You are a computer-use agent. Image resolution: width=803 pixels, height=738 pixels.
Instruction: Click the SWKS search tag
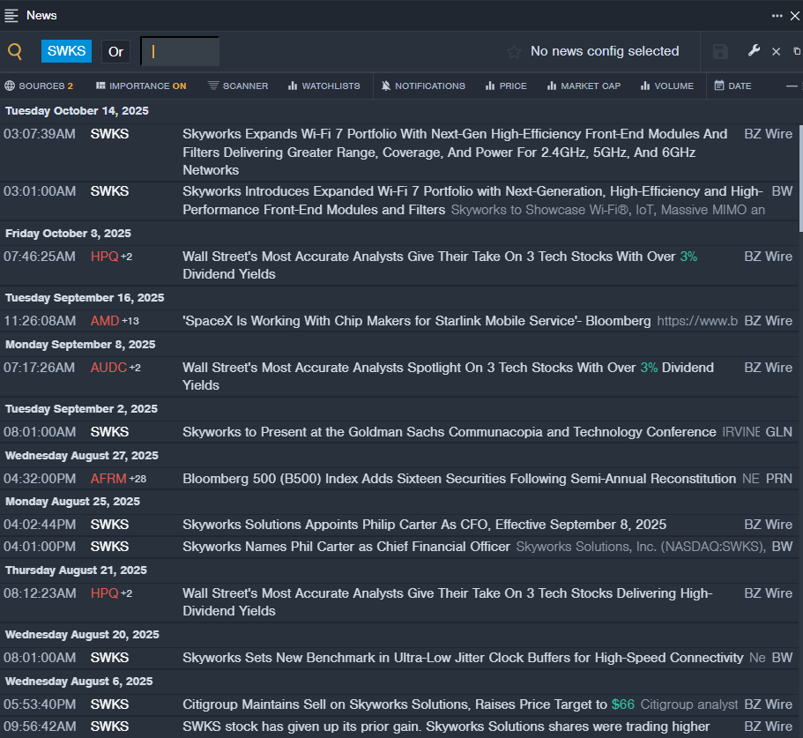point(66,52)
